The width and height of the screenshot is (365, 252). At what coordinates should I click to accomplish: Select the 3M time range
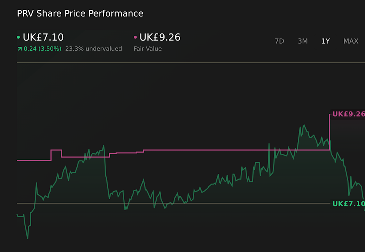coord(303,41)
